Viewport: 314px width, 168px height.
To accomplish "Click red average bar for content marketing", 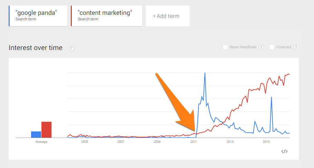I will pyautogui.click(x=46, y=130).
